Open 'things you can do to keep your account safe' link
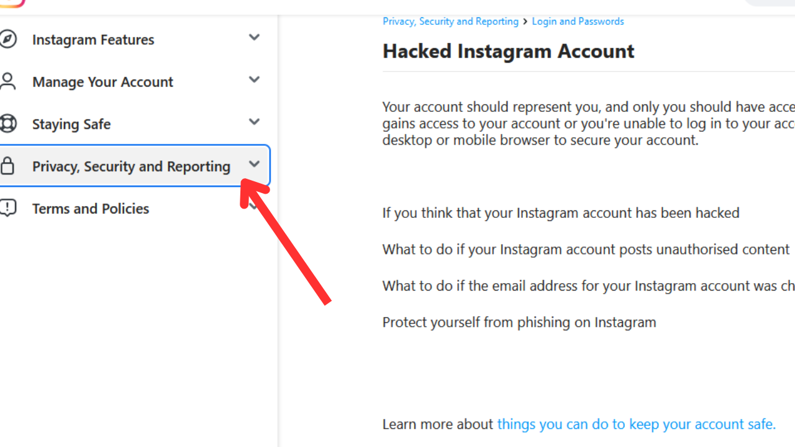This screenshot has width=795, height=447. [x=637, y=424]
